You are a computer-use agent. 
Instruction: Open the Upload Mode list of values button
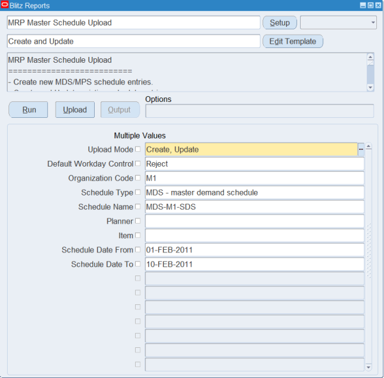click(x=361, y=149)
